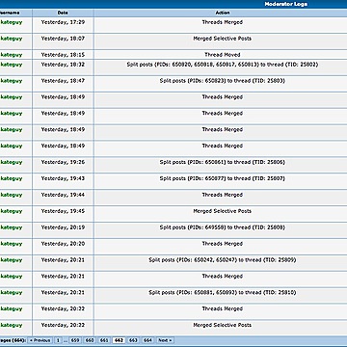Sort by the Date column header
This screenshot has width=347, height=347.
tap(63, 13)
